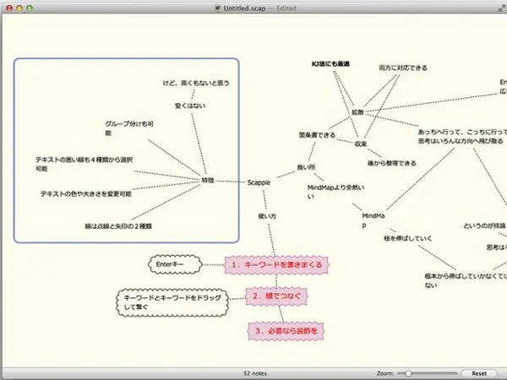This screenshot has height=380, width=507.
Task: Select the "両方に対応できる" note
Action: tap(403, 68)
